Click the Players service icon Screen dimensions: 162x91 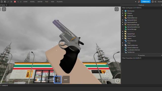point(126,13)
